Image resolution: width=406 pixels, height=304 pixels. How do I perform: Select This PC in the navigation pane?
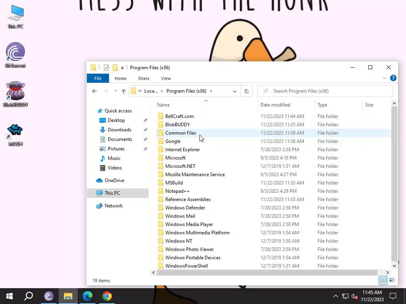coord(118,193)
